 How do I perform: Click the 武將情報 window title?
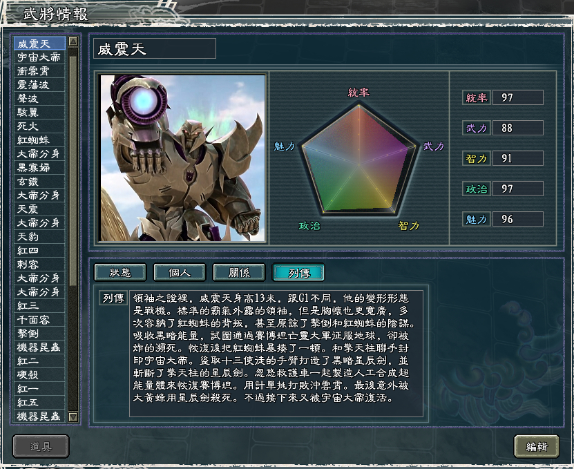pos(56,14)
